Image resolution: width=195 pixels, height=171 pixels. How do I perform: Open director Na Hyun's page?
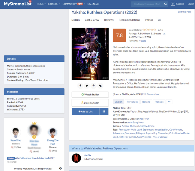click(x=145, y=119)
